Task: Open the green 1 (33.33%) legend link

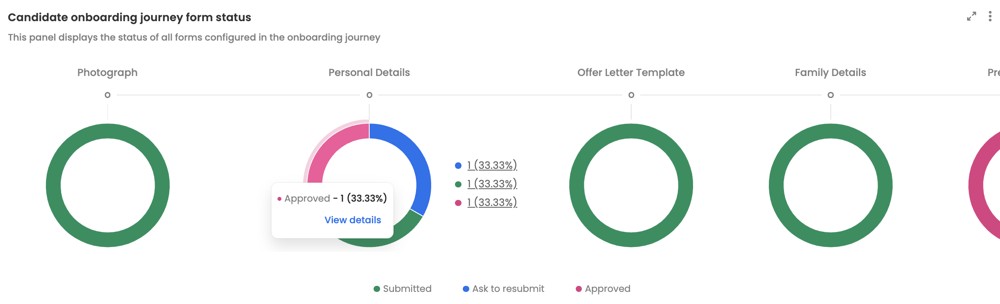Action: tap(492, 184)
